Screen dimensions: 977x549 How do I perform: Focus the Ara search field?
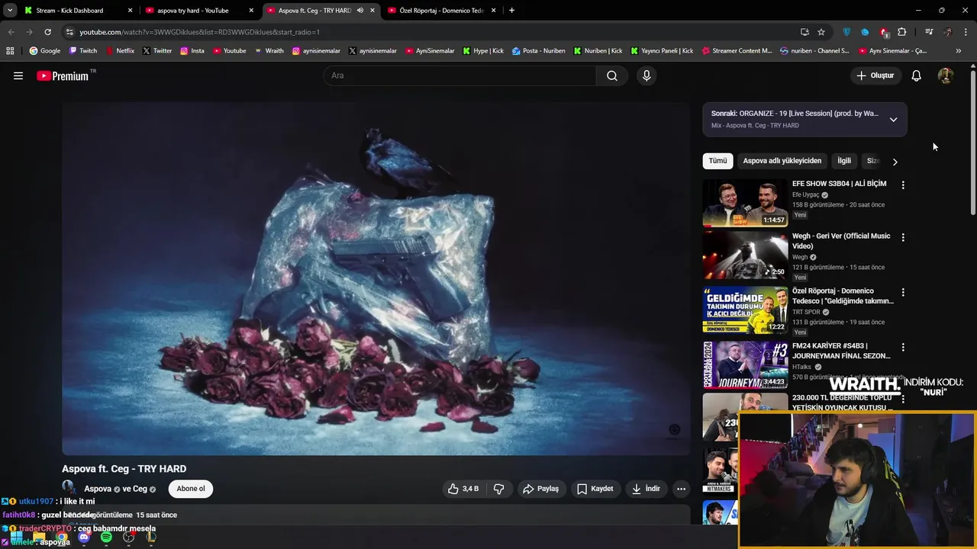click(x=459, y=75)
